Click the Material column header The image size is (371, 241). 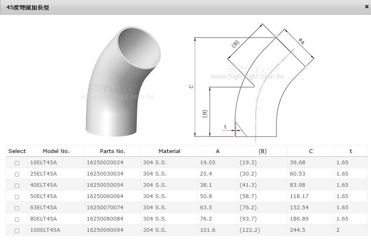click(x=169, y=151)
